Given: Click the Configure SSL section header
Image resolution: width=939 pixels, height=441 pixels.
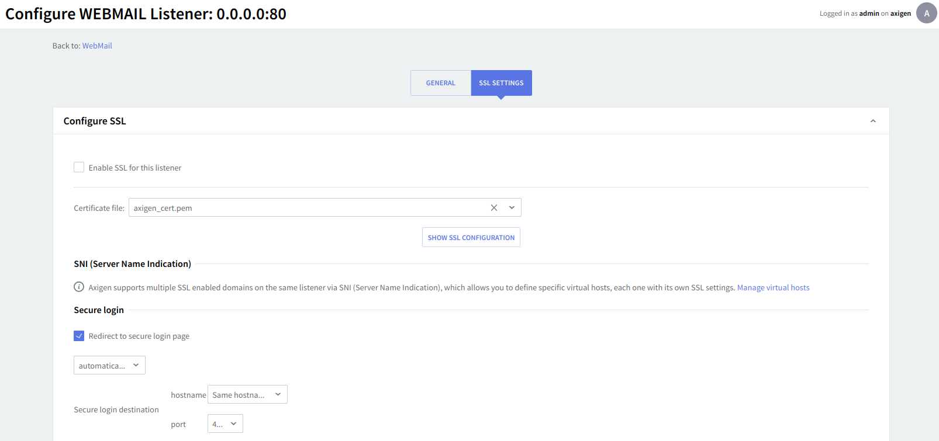Looking at the screenshot, I should click(x=95, y=121).
